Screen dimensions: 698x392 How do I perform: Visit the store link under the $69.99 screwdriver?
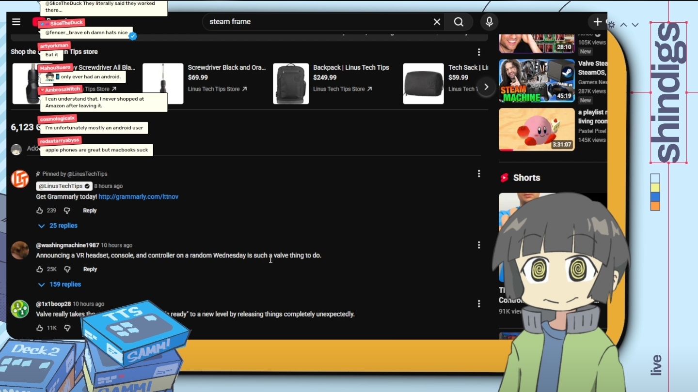pos(217,89)
